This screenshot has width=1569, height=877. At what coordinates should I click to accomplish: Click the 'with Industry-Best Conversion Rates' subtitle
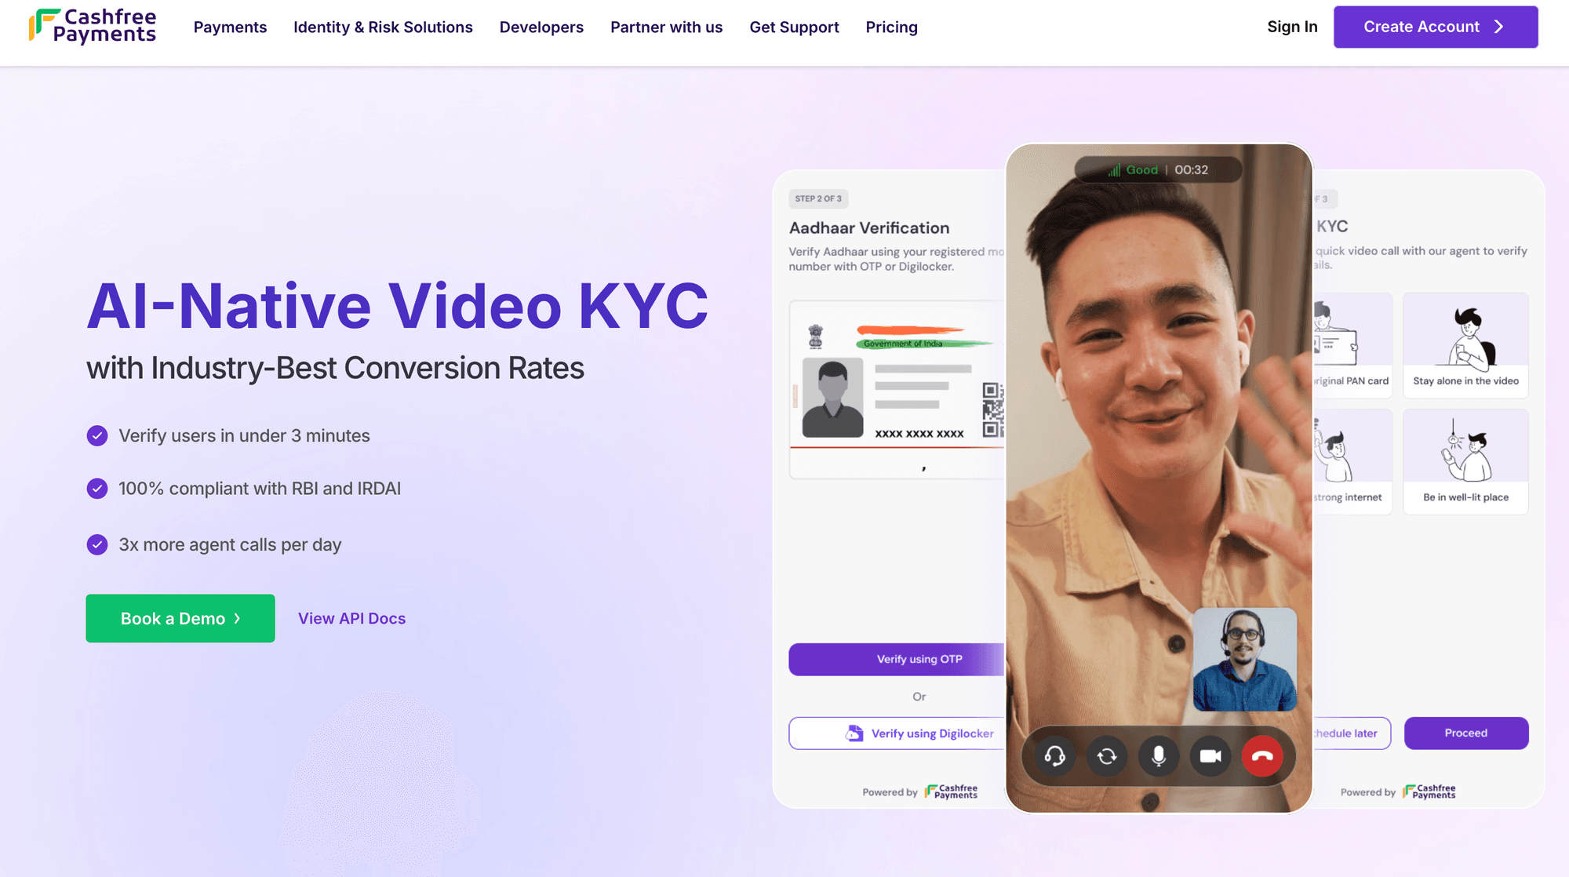[x=335, y=368]
